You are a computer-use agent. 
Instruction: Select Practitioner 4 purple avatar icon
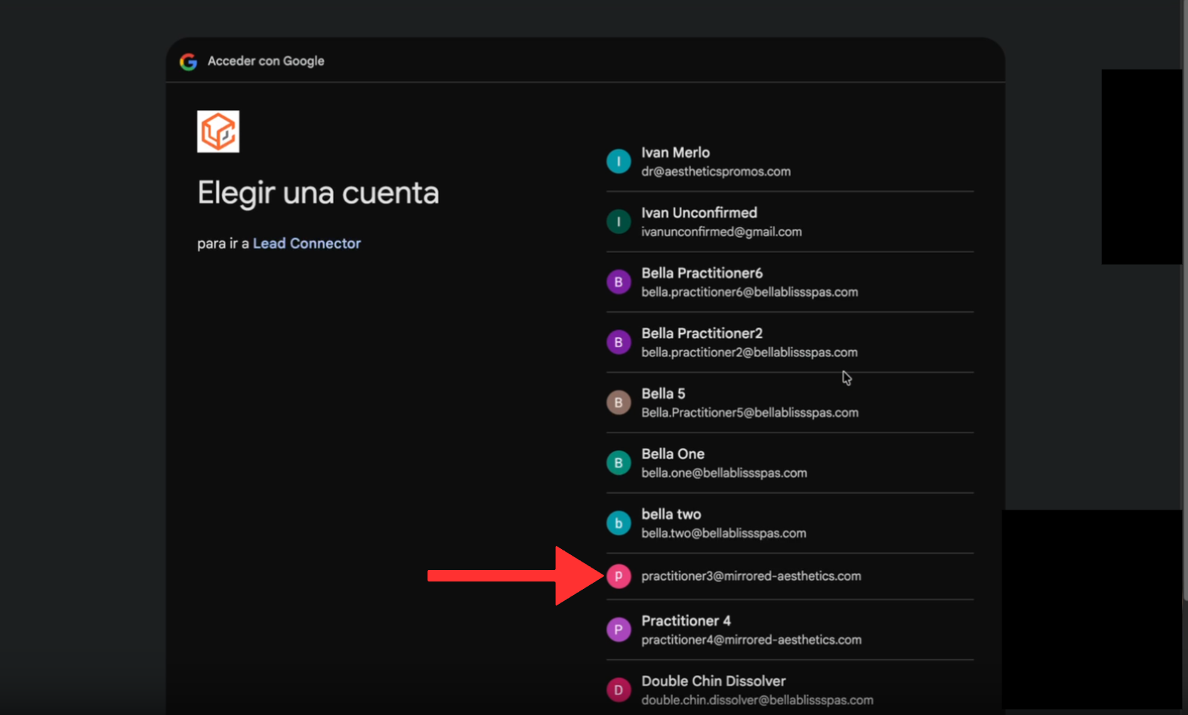(619, 630)
